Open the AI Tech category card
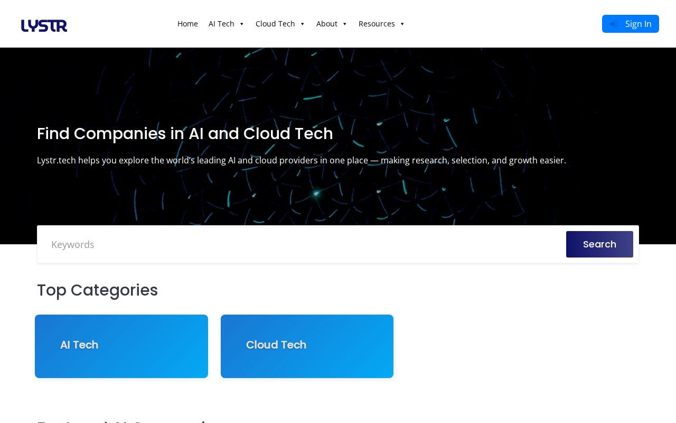The height and width of the screenshot is (423, 676). (x=121, y=346)
